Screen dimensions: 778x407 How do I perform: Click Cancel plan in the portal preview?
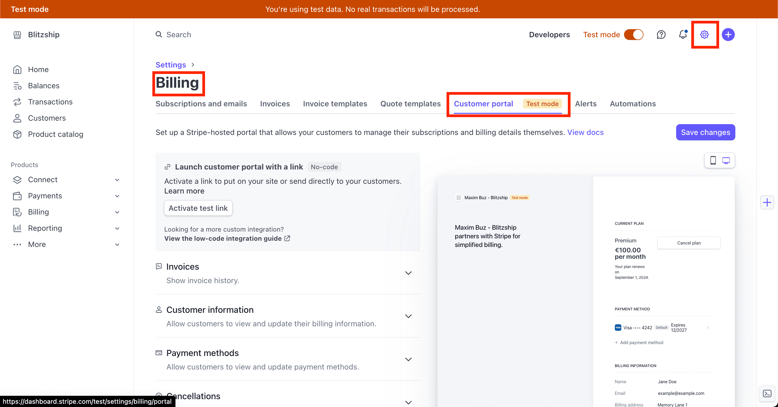(689, 243)
